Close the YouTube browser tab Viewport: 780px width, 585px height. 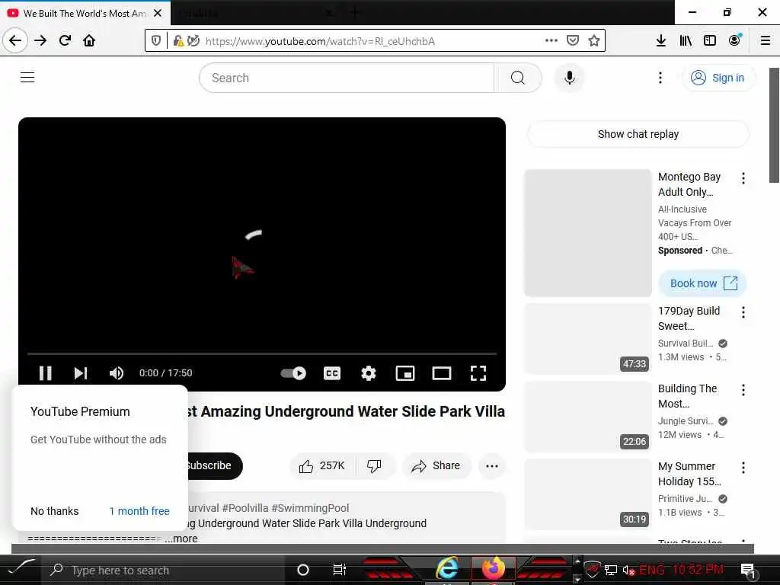pos(158,14)
